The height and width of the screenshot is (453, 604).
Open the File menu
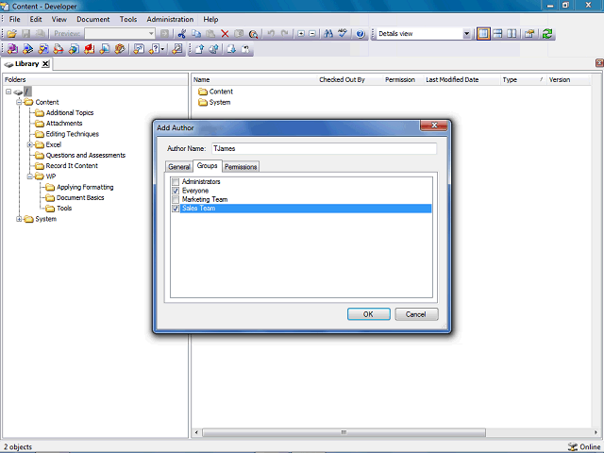click(15, 19)
